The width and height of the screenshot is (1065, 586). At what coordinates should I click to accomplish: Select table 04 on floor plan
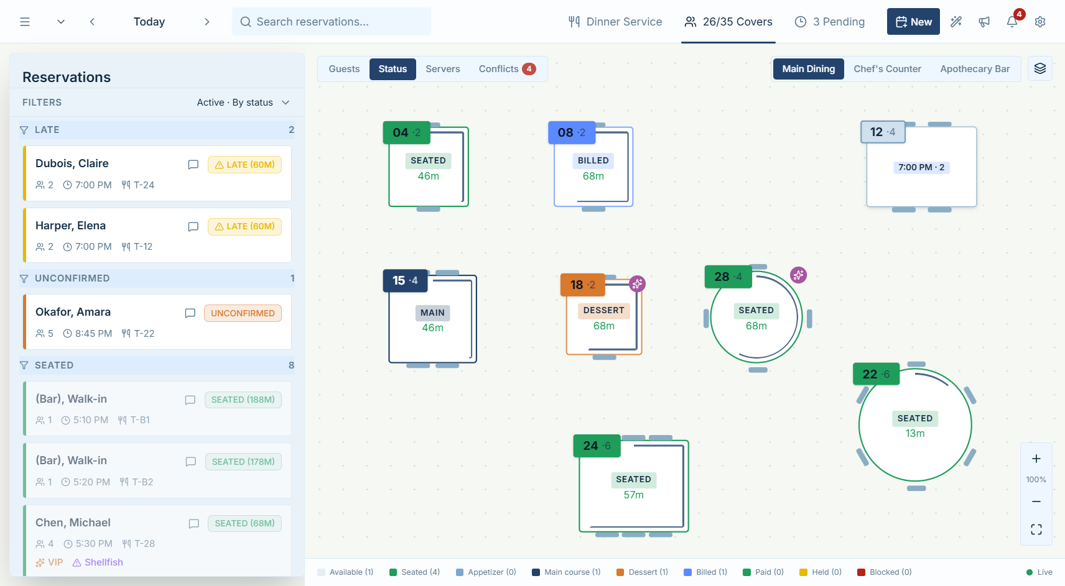429,167
